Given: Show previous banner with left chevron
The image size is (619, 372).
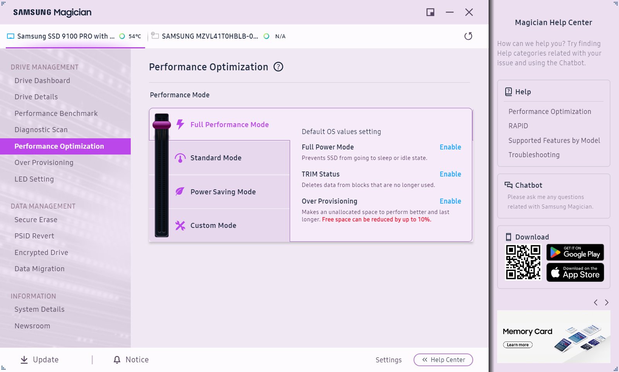Looking at the screenshot, I should pos(596,302).
